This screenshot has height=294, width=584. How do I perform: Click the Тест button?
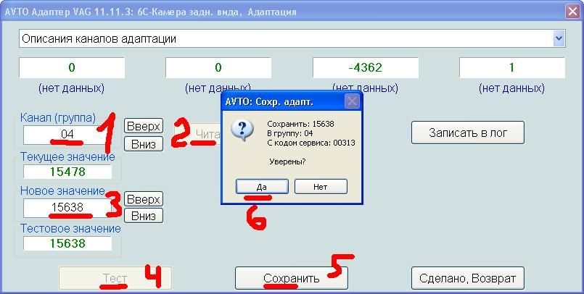(115, 278)
